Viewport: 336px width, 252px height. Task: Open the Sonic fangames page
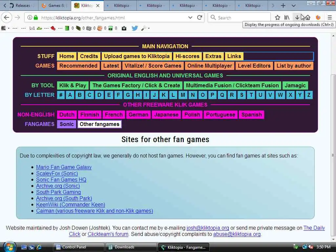point(67,124)
